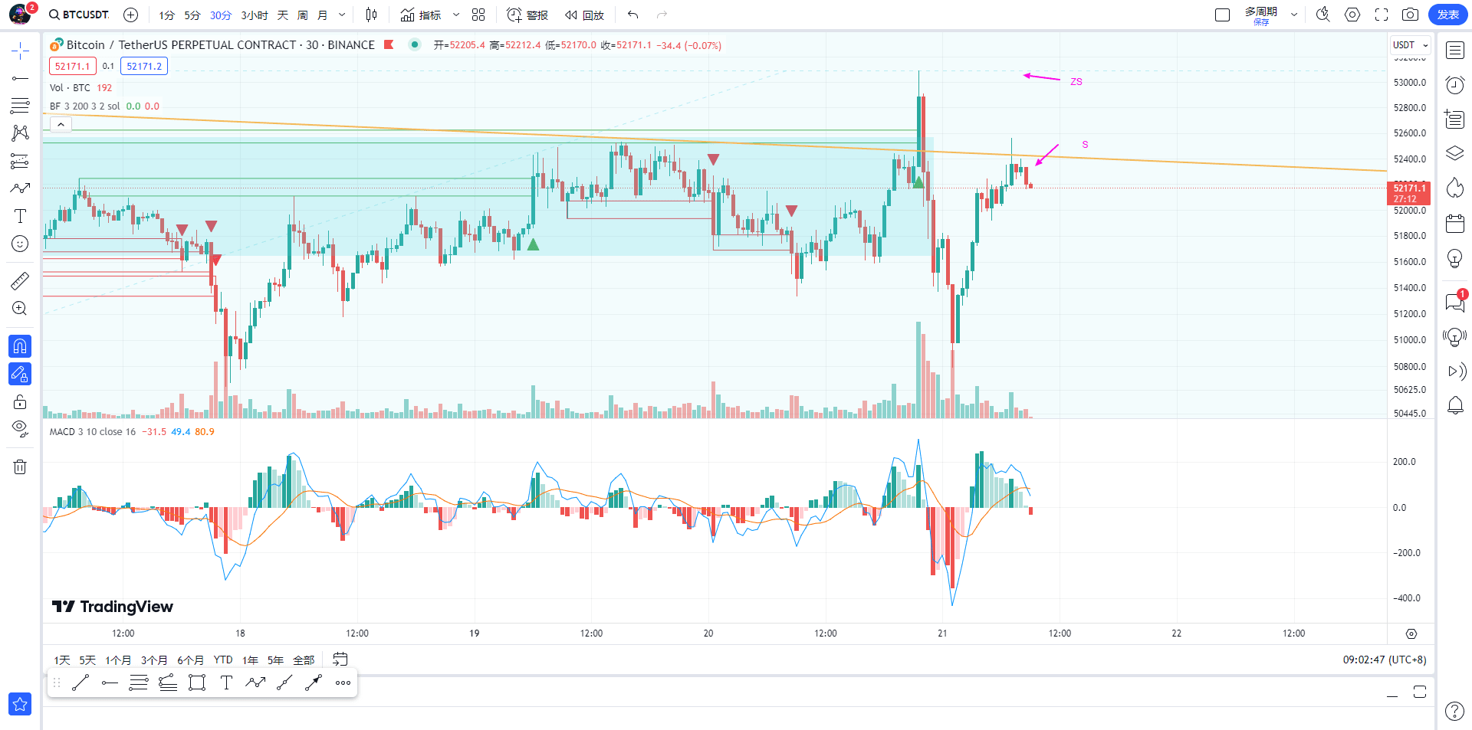The height and width of the screenshot is (730, 1472).
Task: Select the 3小时 timeframe
Action: tap(254, 15)
